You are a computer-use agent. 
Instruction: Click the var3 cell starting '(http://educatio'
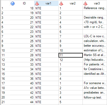(95, 60)
